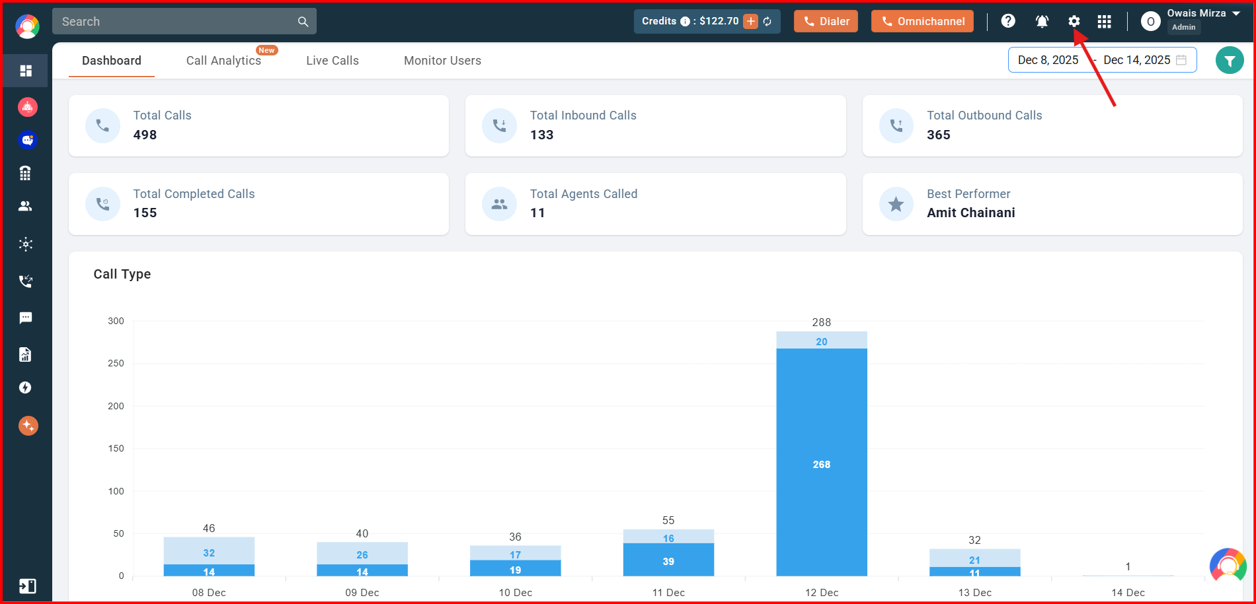Click the 'New' badge on Call Analytics

267,50
